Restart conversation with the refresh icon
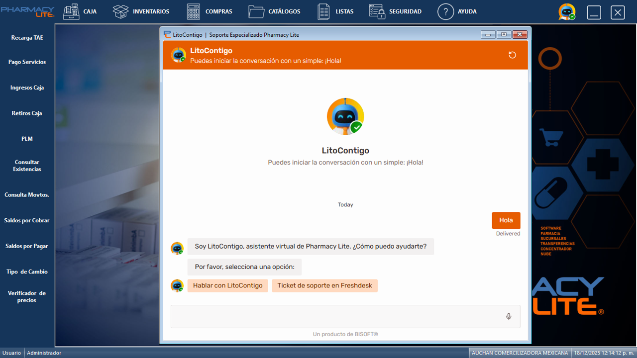This screenshot has width=637, height=358. pos(512,55)
